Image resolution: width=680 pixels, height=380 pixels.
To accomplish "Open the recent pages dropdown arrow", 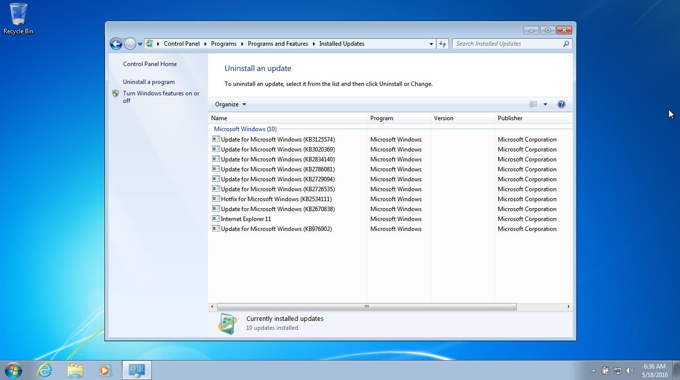I will (140, 44).
